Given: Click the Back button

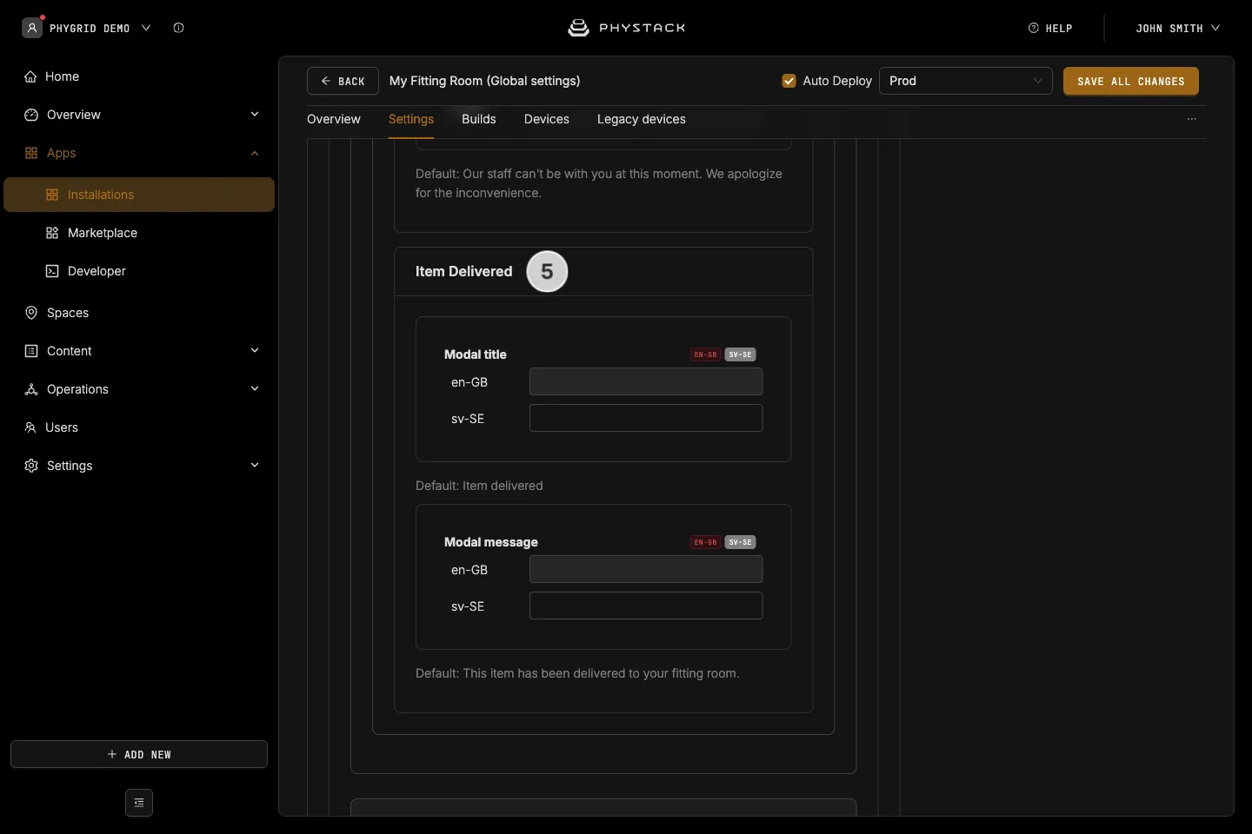Looking at the screenshot, I should pos(343,81).
